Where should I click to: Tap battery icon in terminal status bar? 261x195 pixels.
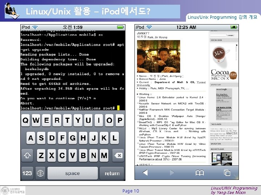pos(120,27)
